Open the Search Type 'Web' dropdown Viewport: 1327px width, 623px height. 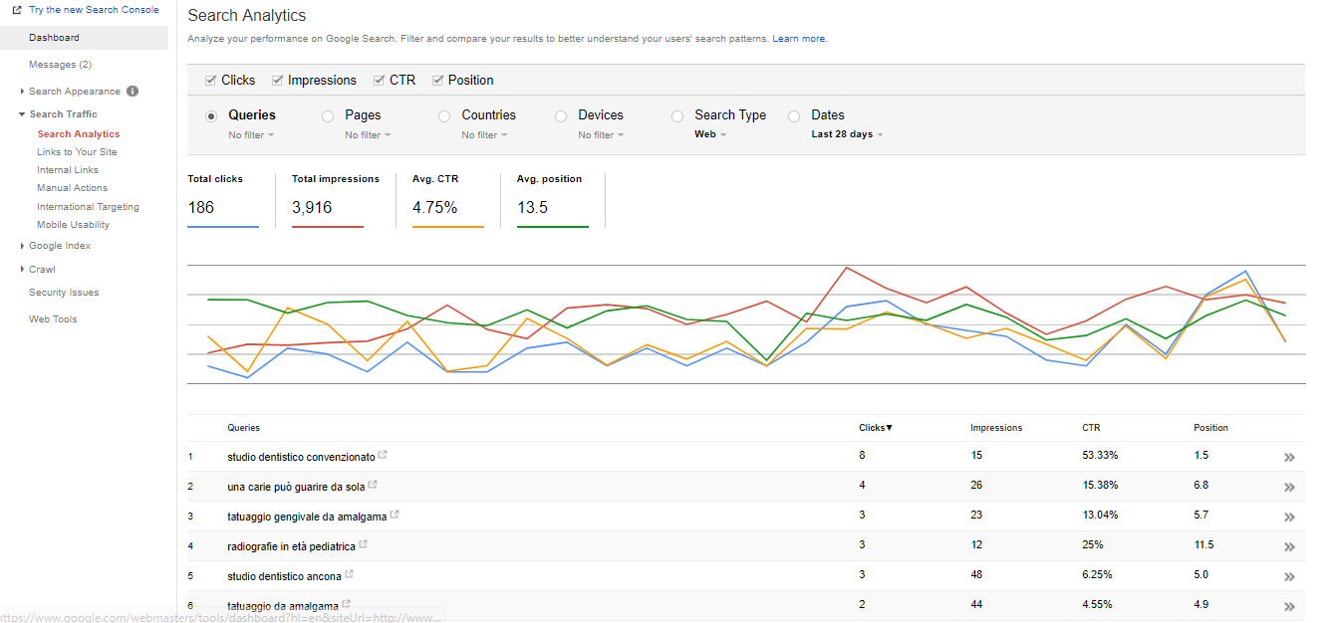click(x=710, y=134)
